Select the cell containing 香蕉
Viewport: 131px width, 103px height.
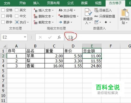click(x=35, y=66)
